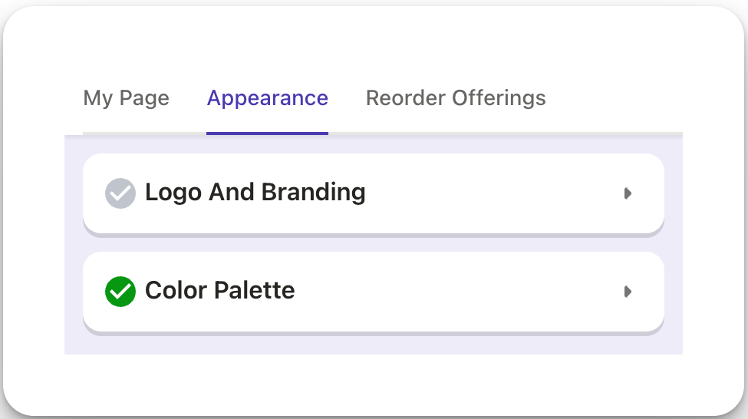Open the Reorder Offerings tab
The width and height of the screenshot is (748, 419).
coord(456,99)
